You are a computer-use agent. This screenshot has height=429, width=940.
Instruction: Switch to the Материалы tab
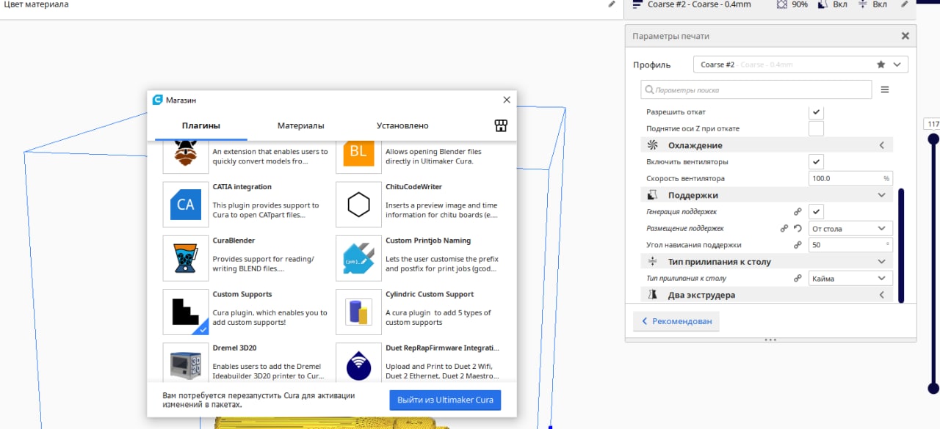301,126
